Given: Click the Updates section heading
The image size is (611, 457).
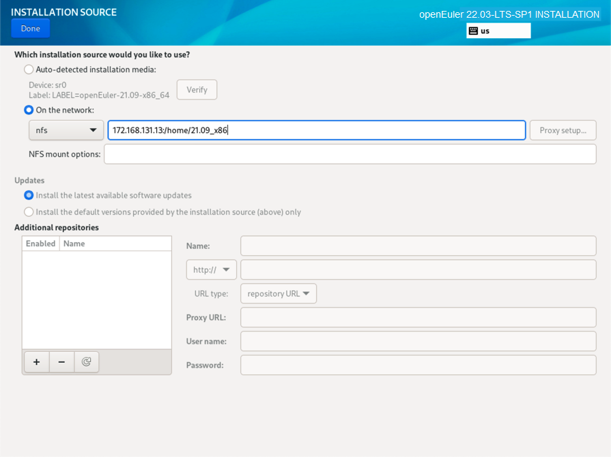Looking at the screenshot, I should 29,180.
